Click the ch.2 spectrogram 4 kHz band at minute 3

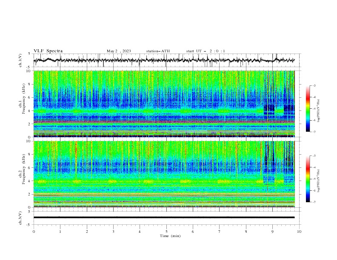click(113, 181)
